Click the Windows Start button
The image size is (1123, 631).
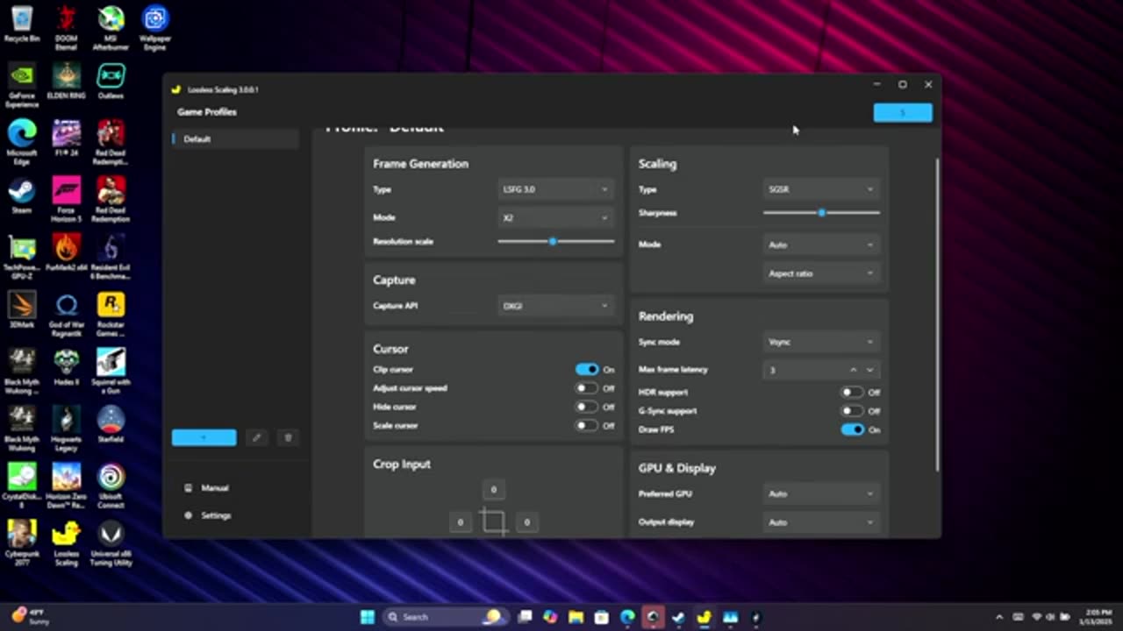pyautogui.click(x=368, y=617)
